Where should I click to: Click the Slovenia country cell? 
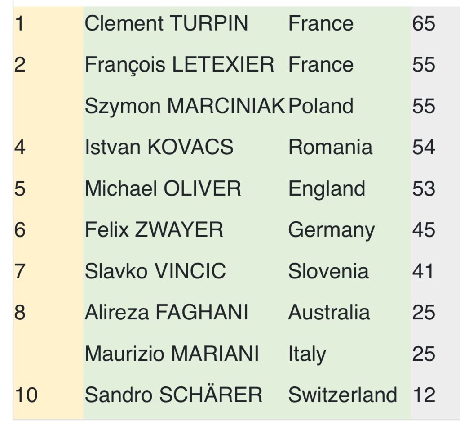pyautogui.click(x=328, y=272)
